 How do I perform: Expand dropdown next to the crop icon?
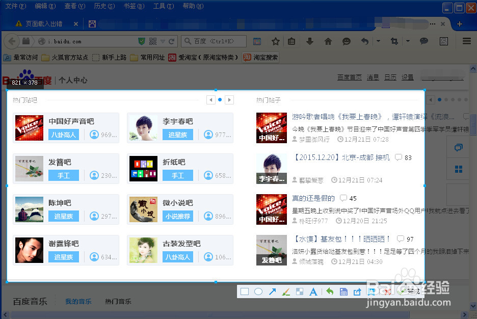click(x=408, y=41)
